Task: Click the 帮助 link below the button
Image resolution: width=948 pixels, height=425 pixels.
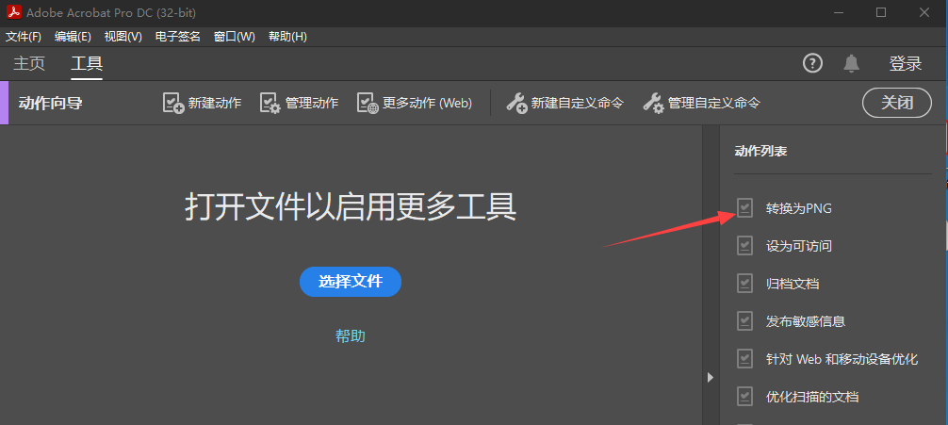Action: pyautogui.click(x=351, y=335)
